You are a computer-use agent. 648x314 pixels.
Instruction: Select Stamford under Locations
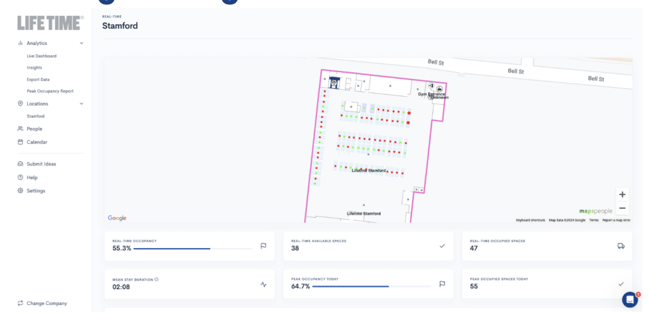tap(35, 116)
